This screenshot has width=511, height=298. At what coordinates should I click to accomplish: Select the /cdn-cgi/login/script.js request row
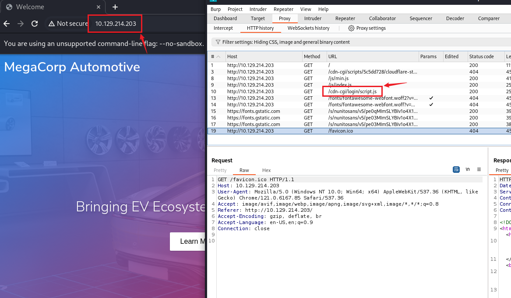coord(359,91)
